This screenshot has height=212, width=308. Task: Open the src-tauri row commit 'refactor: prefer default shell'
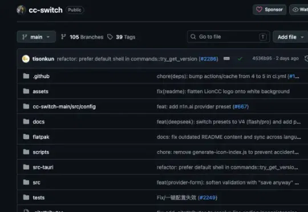point(227,167)
